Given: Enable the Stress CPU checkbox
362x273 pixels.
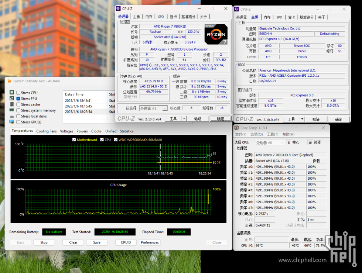Looking at the screenshot, I should click(18, 93).
